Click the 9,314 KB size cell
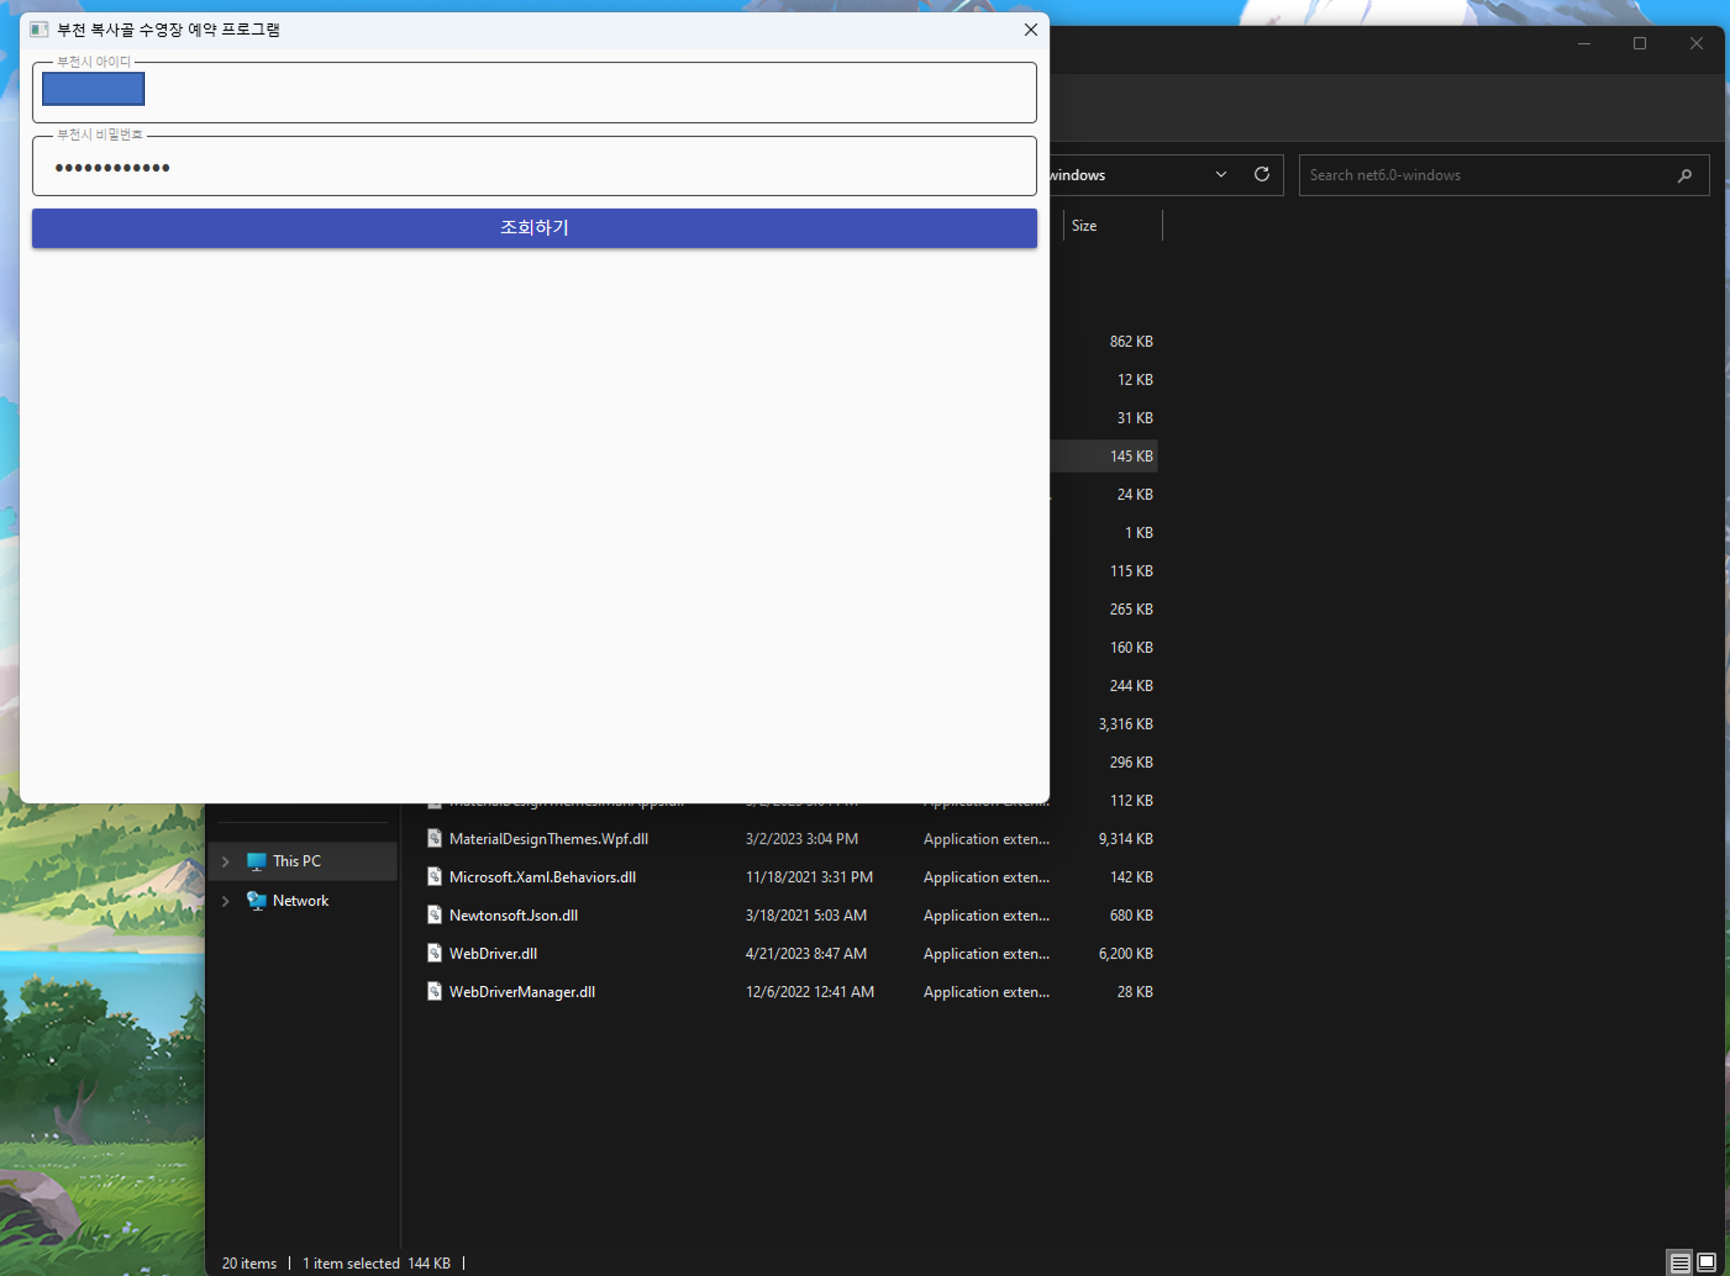This screenshot has height=1276, width=1730. 1126,839
